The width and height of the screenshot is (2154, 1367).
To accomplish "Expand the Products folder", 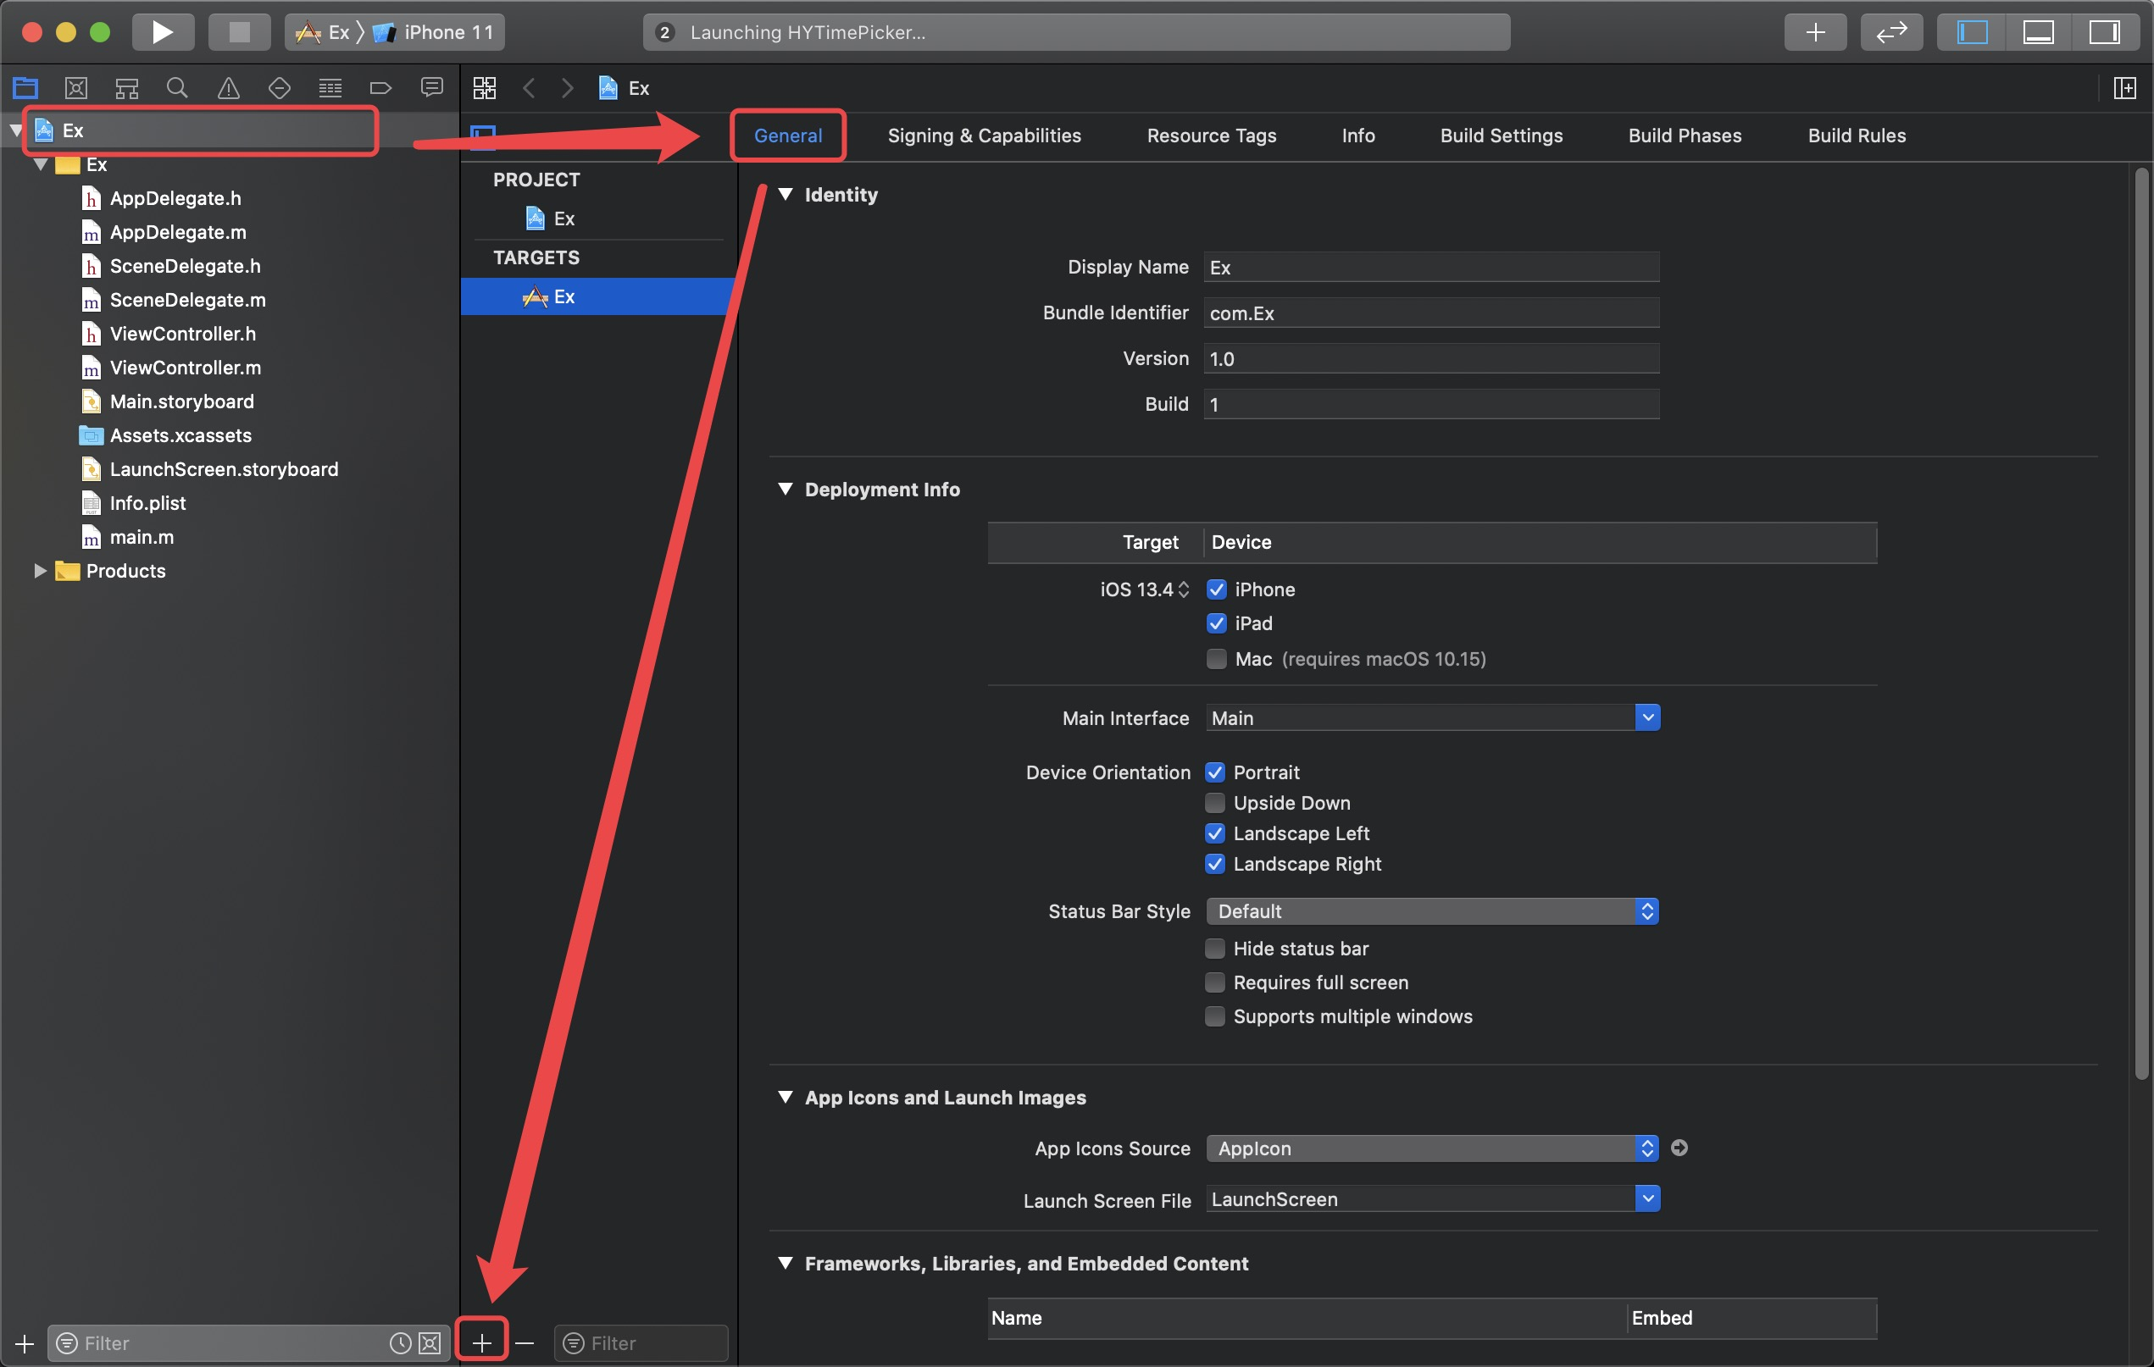I will click(39, 570).
